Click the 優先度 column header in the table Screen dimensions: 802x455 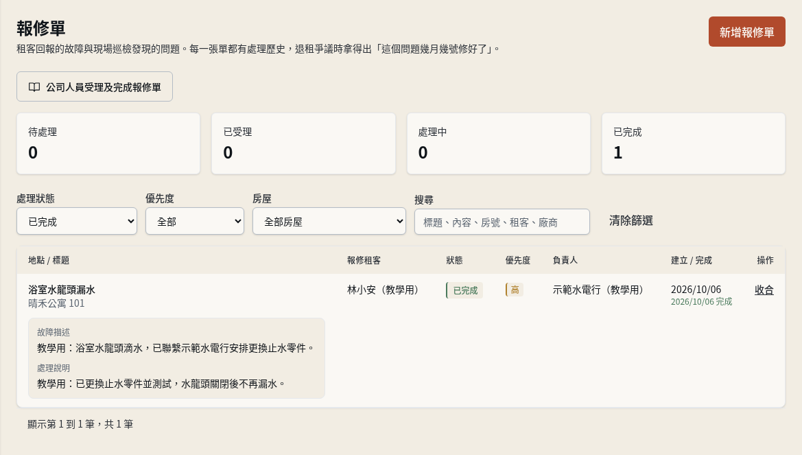pyautogui.click(x=517, y=260)
